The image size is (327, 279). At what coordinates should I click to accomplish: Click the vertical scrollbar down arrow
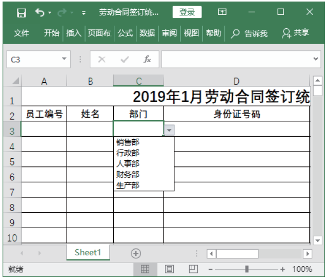pos(318,240)
